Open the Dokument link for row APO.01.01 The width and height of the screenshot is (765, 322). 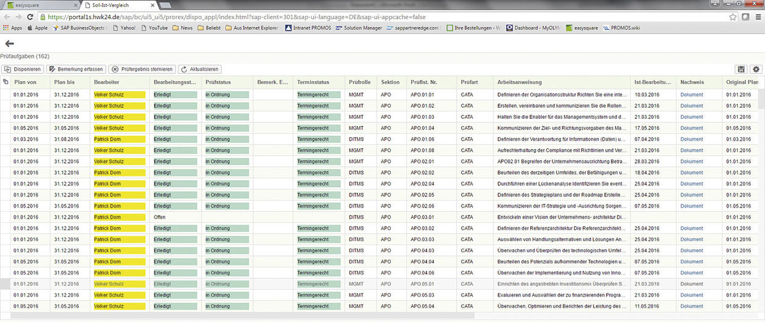pyautogui.click(x=692, y=95)
